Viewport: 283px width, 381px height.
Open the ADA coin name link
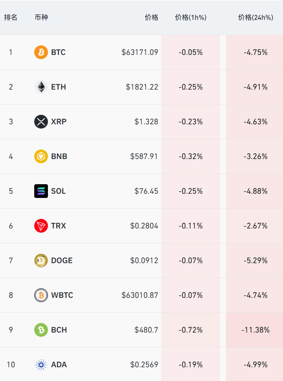point(59,365)
